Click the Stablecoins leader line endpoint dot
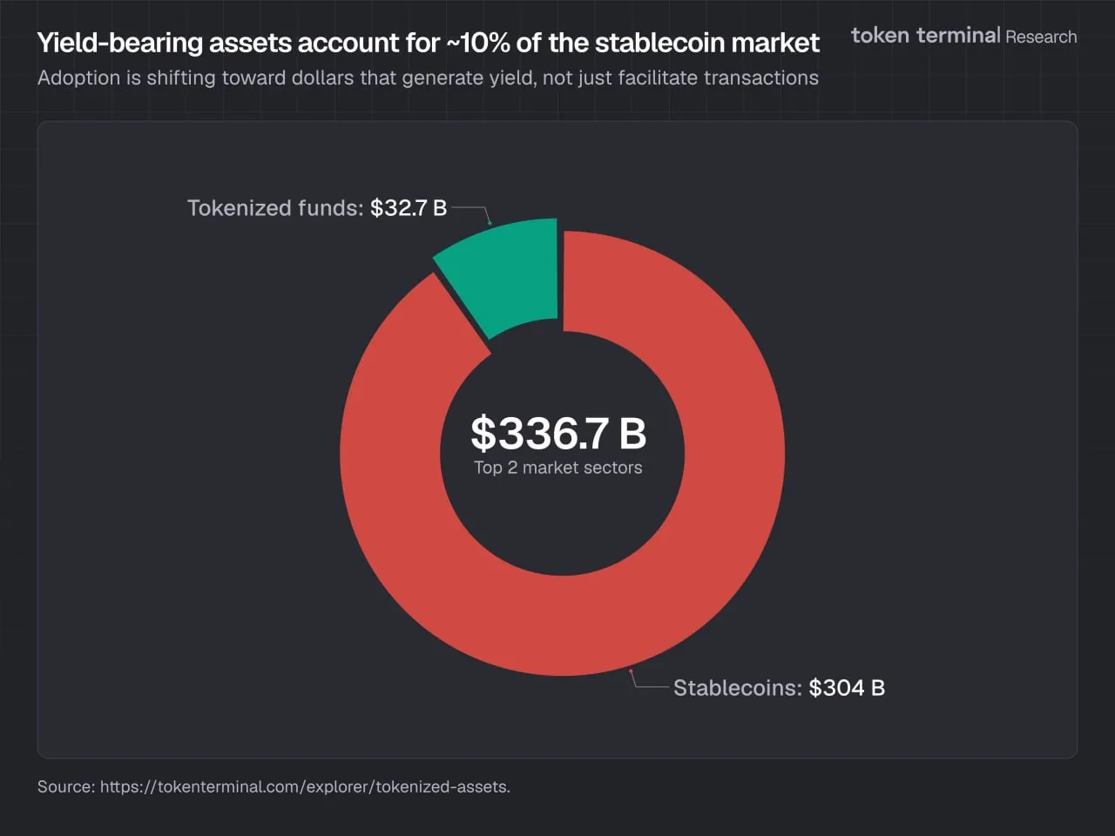This screenshot has height=836, width=1115. coord(631,671)
